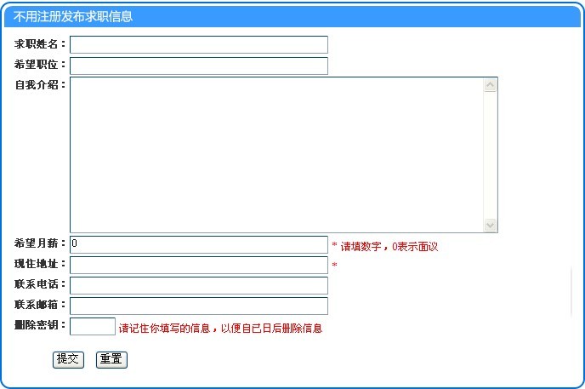
Task: Click the middle of the textarea scrollbar track
Action: [490, 154]
